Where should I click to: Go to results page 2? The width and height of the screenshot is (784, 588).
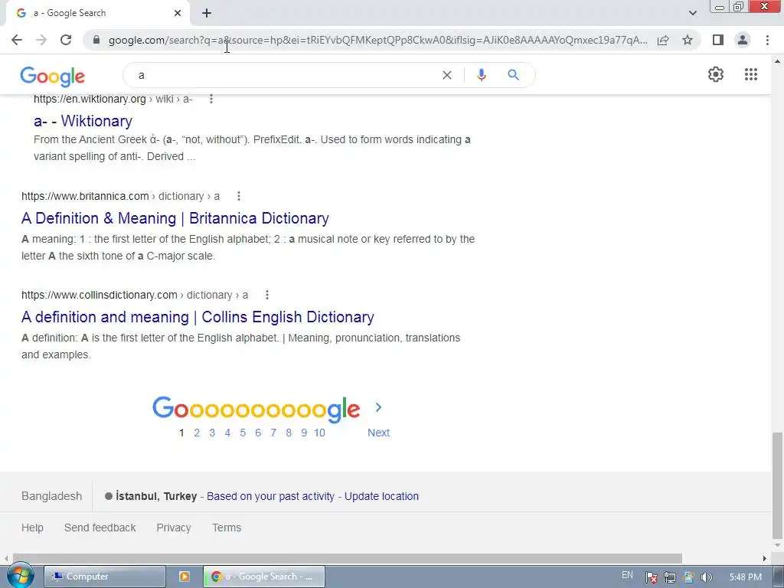pos(197,433)
